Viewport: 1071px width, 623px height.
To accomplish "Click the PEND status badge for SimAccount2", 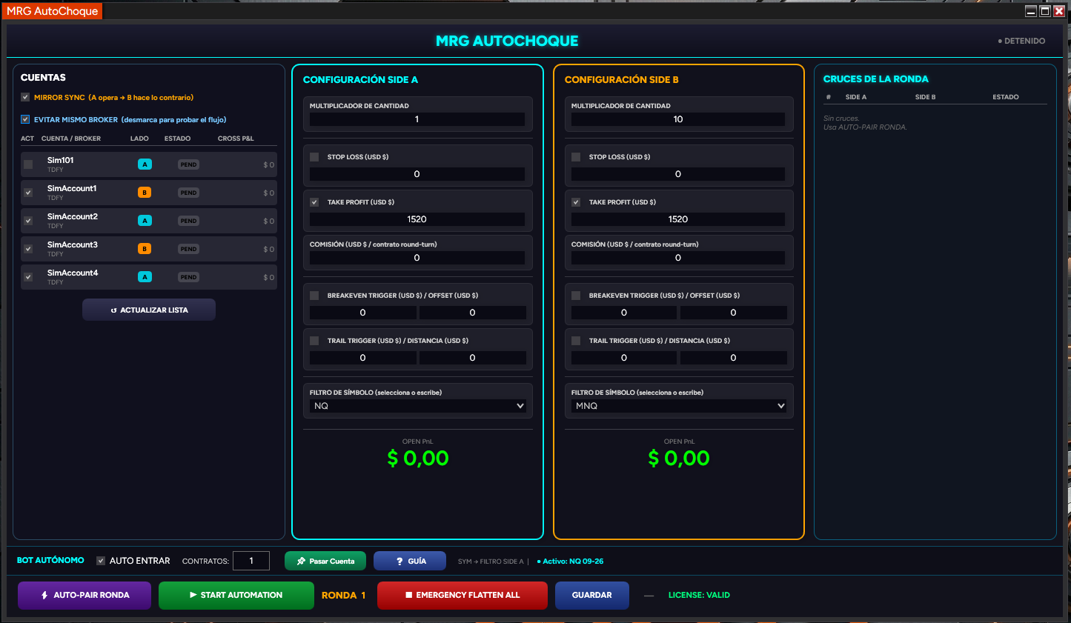I will pyautogui.click(x=188, y=221).
